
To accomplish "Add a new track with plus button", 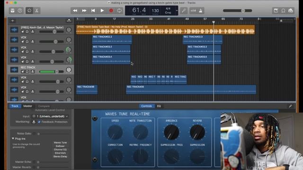I will tap(13, 21).
